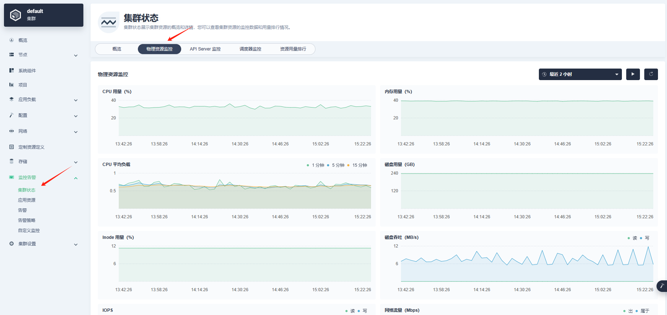The image size is (667, 315).
Task: Toggle the 读 legend in IOPS chart
Action: tap(350, 311)
